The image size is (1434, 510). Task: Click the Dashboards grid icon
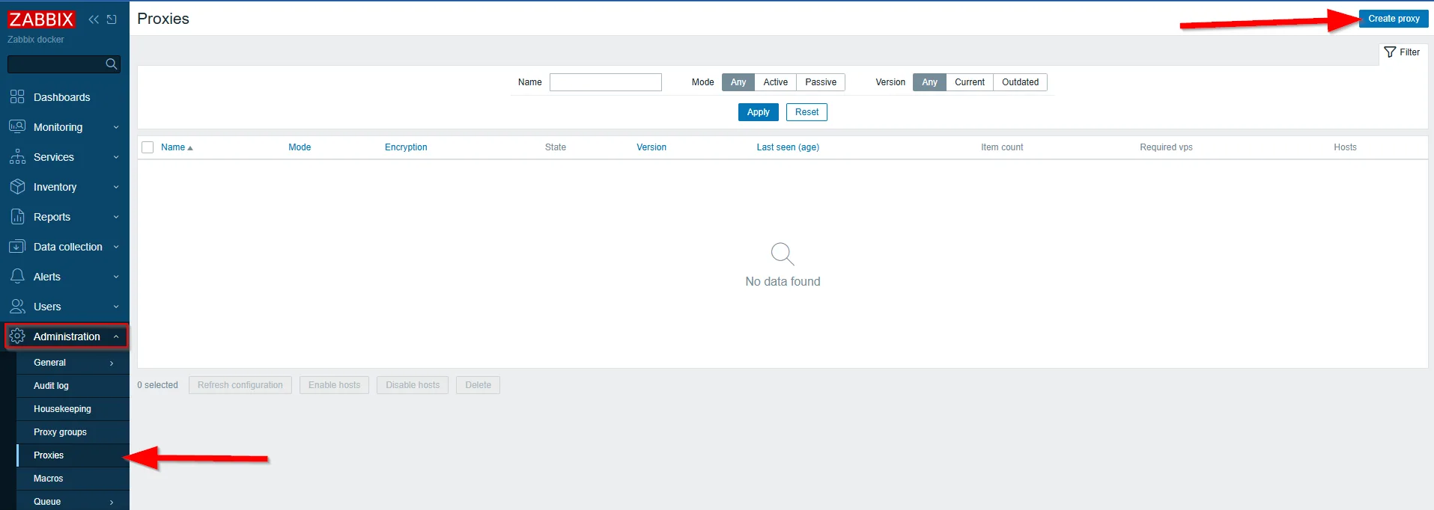(x=17, y=97)
